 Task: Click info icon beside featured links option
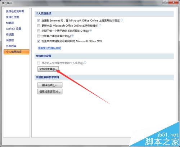coord(100,25)
